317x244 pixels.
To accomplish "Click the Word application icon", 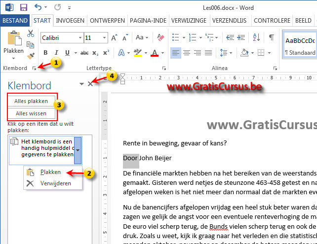I will (x=9, y=7).
